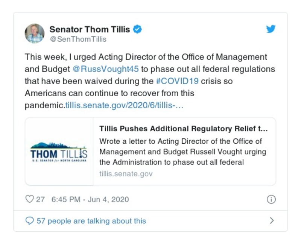Click the speech bubble reply icon
Screen dimensions: 301x246
click(x=29, y=221)
